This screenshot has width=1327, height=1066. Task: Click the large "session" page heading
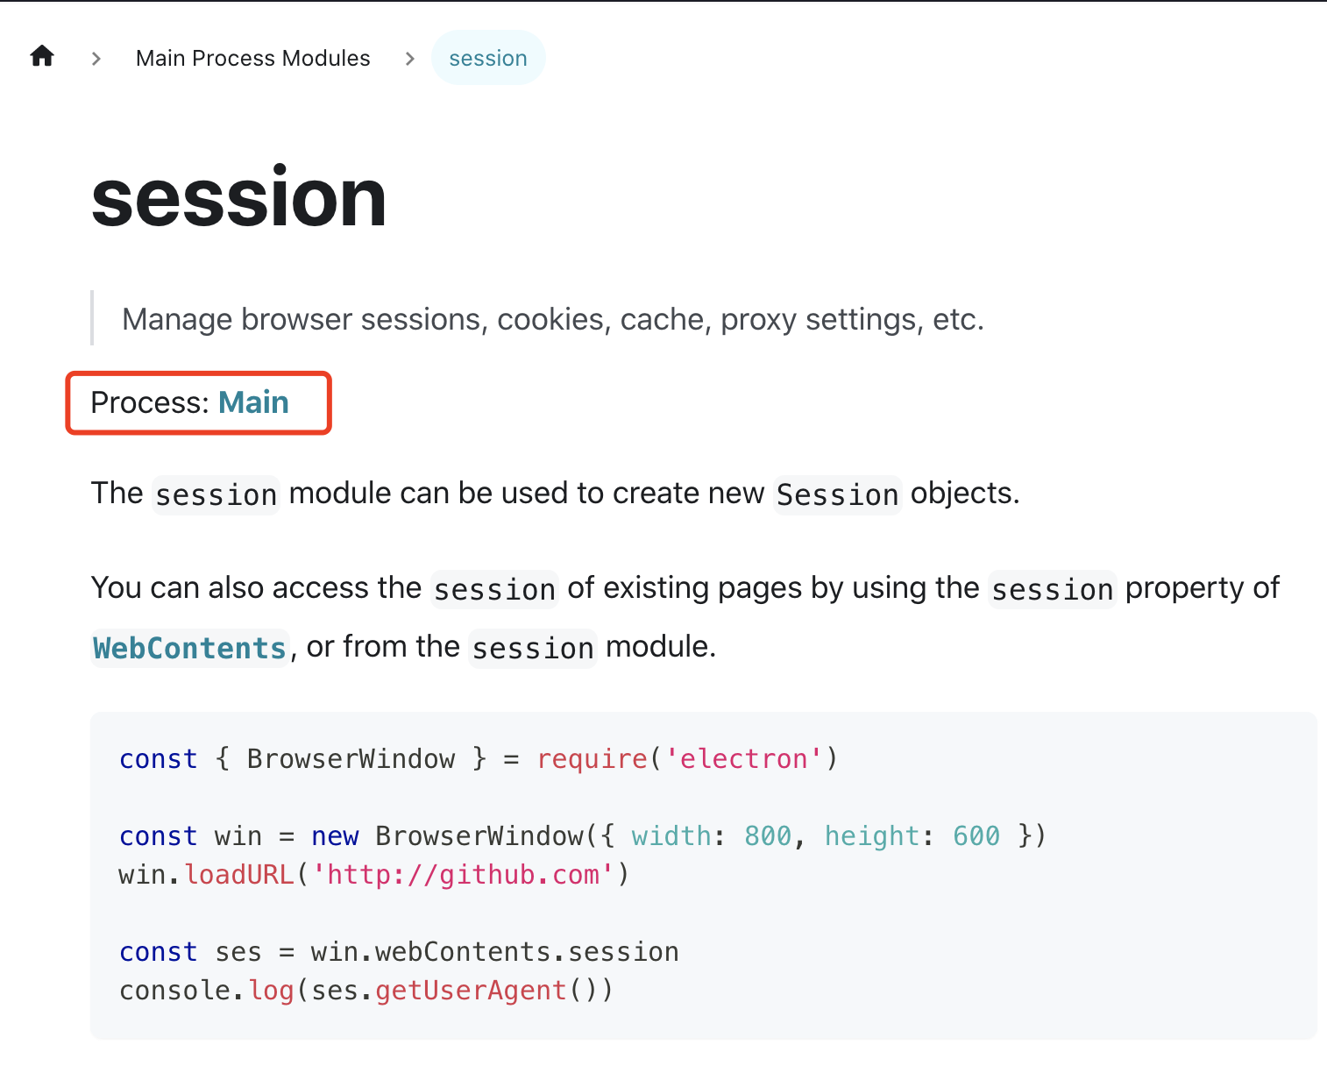[x=238, y=198]
